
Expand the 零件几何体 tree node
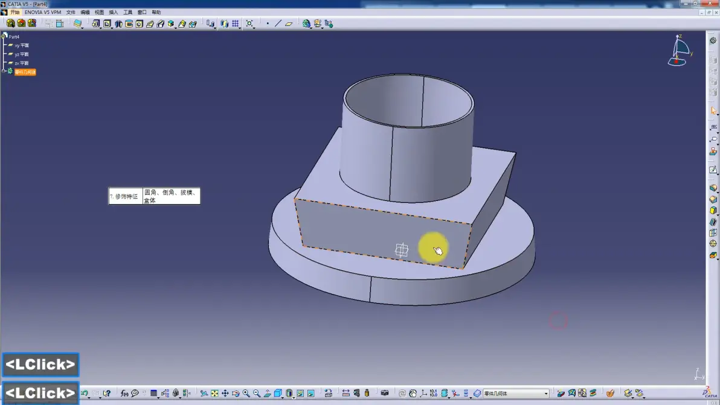[3, 71]
